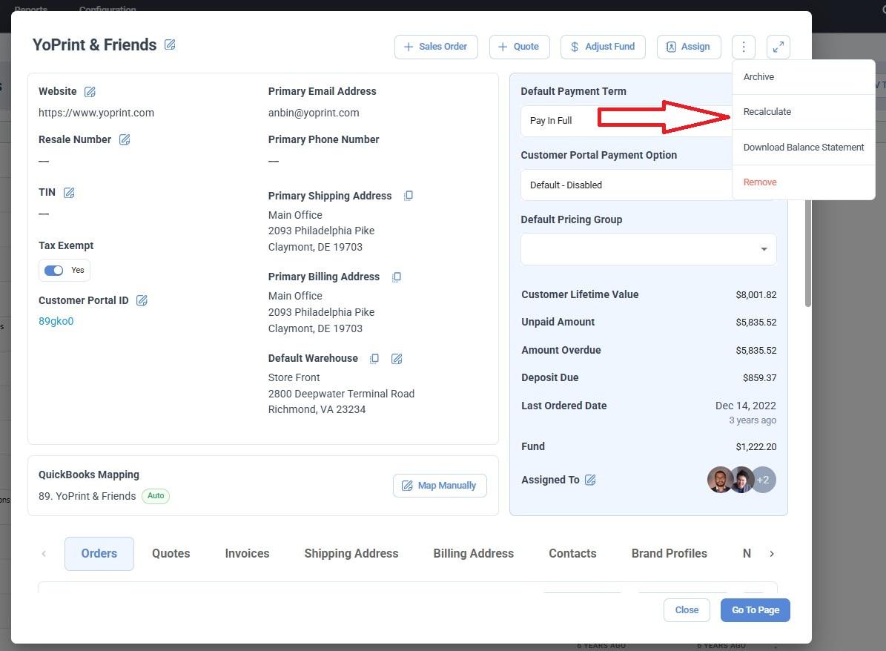Screen dimensions: 886x651
Task: Click edit icon beside YoPrint & Friends title
Action: 170,45
